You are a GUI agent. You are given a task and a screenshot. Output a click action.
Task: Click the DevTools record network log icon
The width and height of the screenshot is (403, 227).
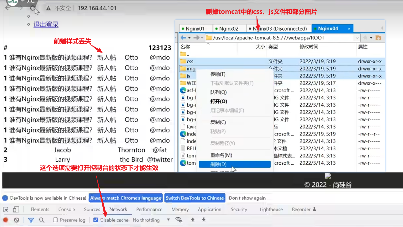(x=5, y=220)
